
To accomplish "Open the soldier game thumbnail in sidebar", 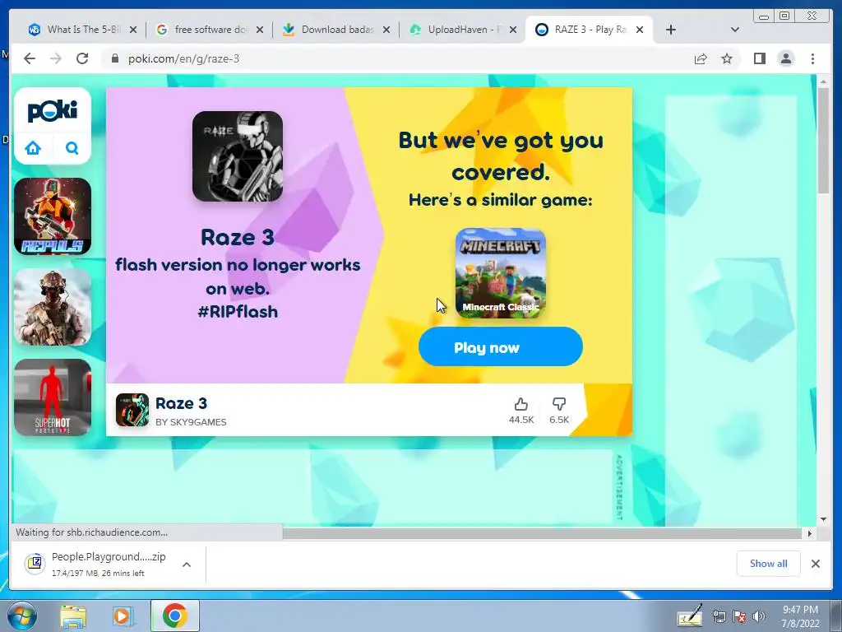I will (x=53, y=307).
